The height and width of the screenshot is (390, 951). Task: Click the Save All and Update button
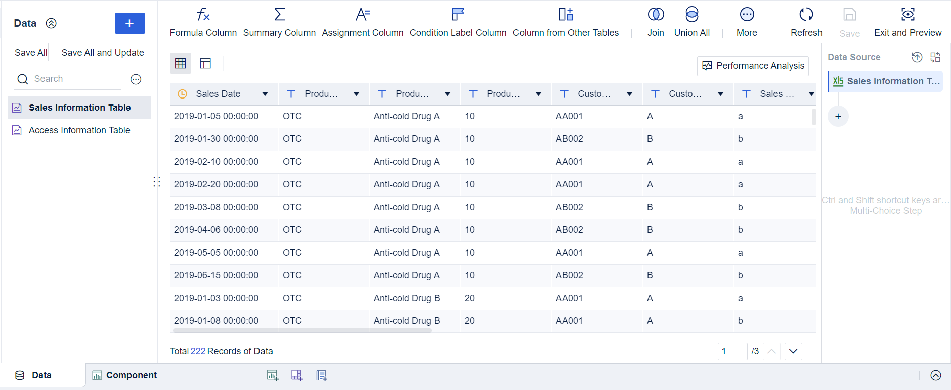point(103,53)
